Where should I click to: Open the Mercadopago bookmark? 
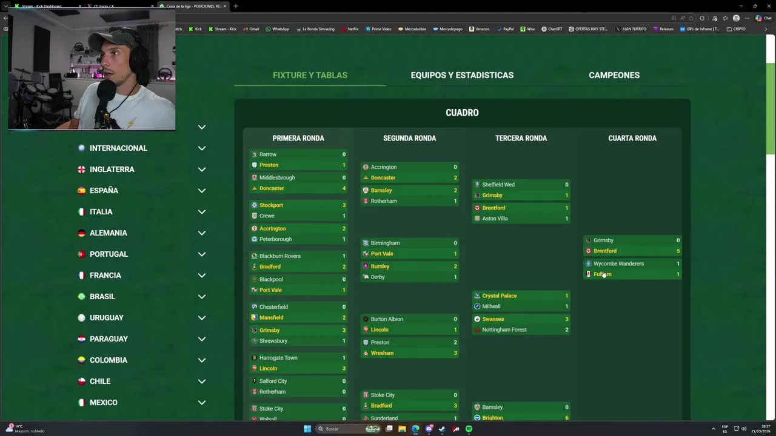point(447,29)
